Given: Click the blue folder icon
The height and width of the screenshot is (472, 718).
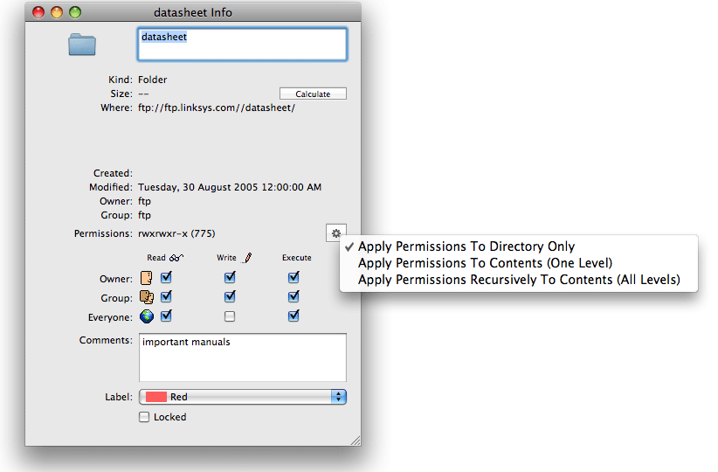Looking at the screenshot, I should coord(82,44).
